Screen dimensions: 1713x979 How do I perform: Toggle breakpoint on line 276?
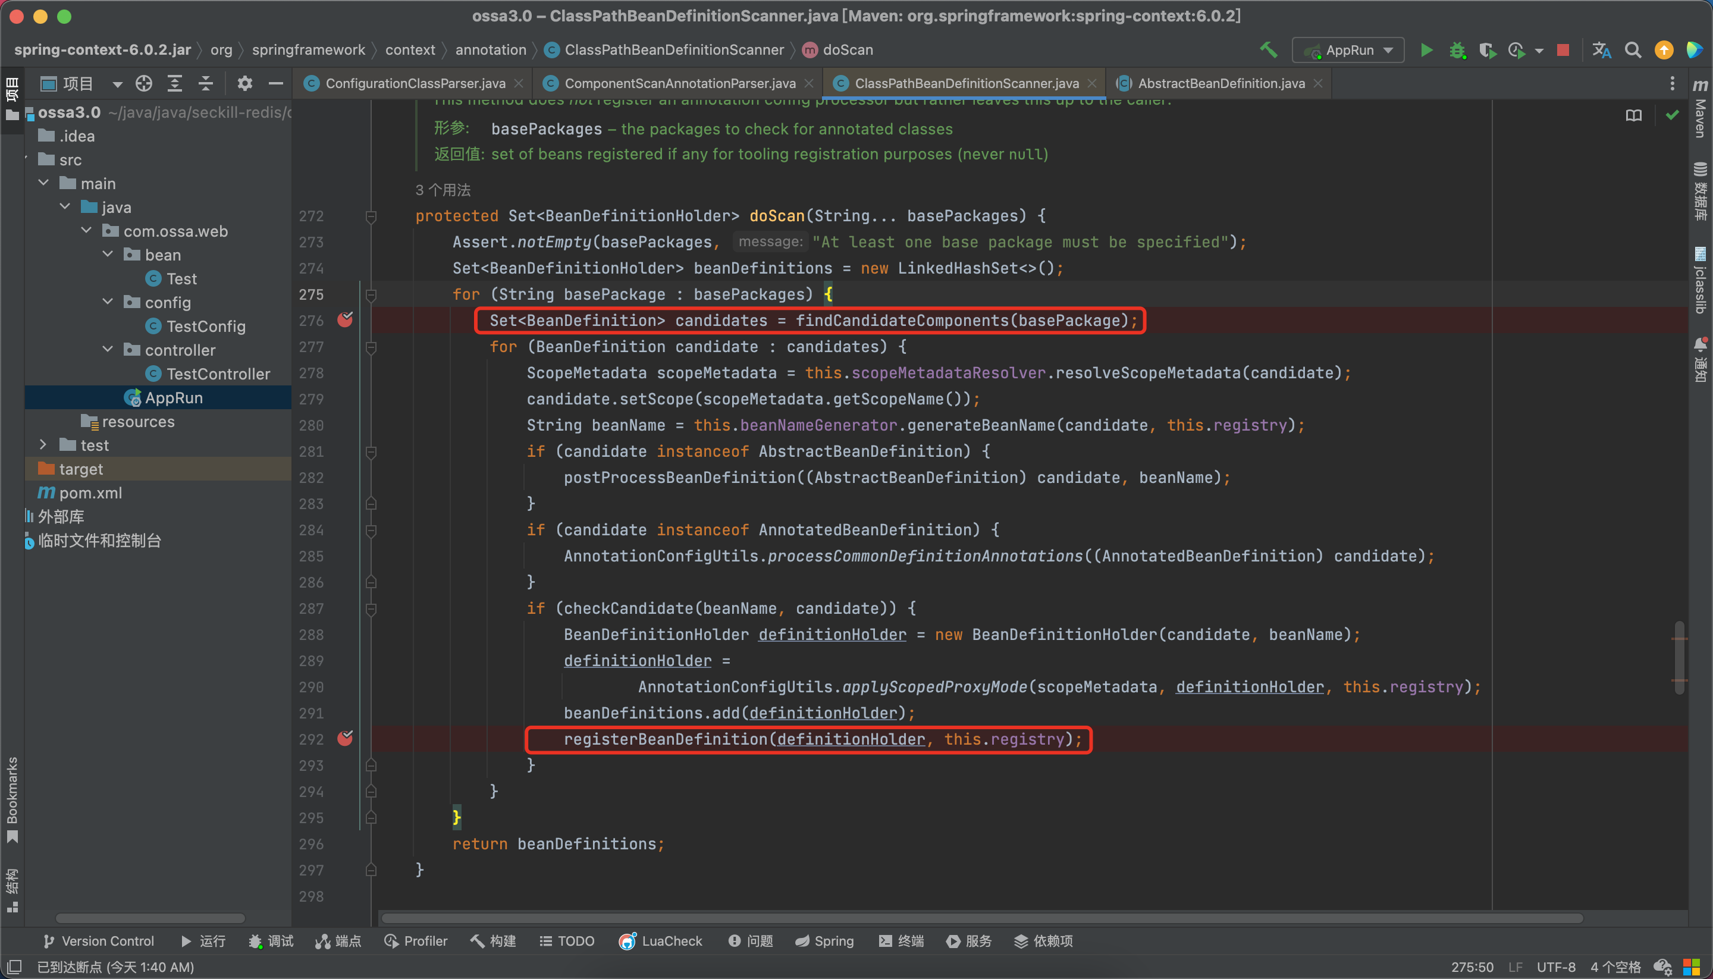[345, 320]
